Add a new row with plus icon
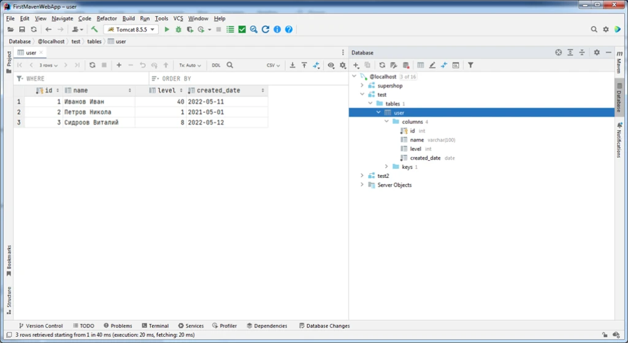The height and width of the screenshot is (343, 628). point(119,65)
